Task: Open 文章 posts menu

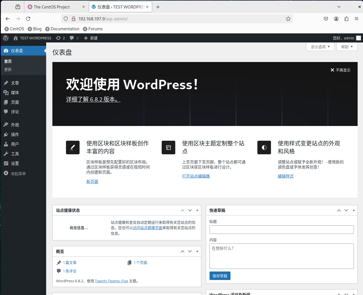Action: [23, 83]
